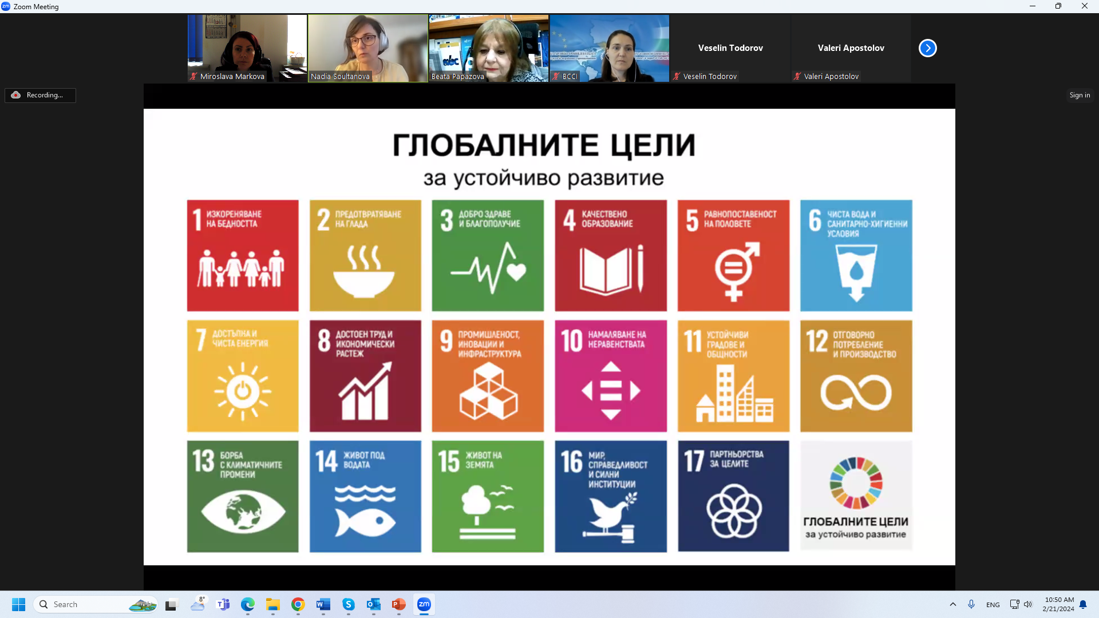This screenshot has width=1099, height=618.
Task: Open the volume control tray icon
Action: pyautogui.click(x=1029, y=604)
